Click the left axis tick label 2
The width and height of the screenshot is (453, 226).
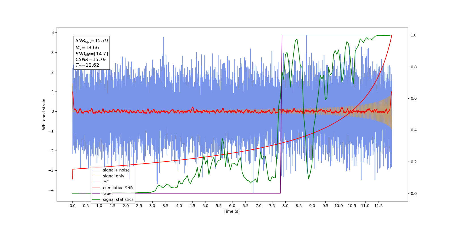pyautogui.click(x=53, y=72)
